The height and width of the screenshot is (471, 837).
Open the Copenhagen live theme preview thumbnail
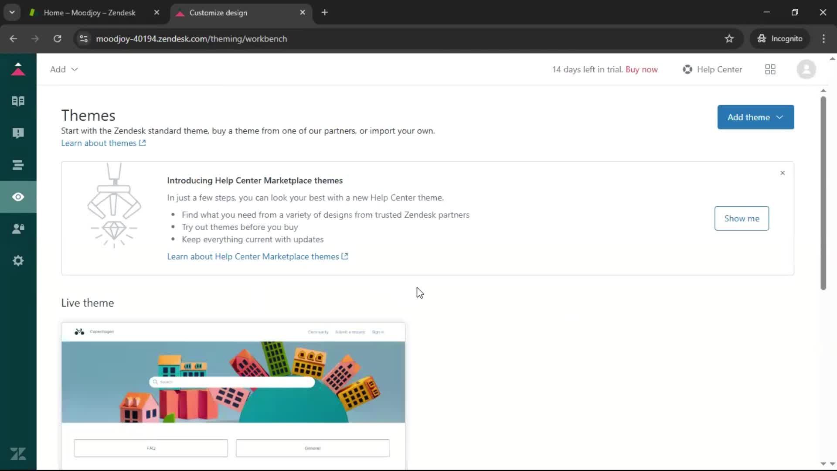point(233,396)
